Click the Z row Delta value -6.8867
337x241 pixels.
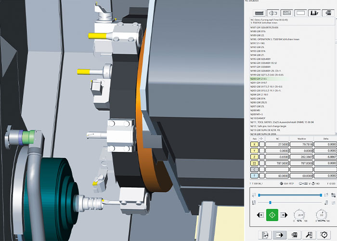325,157
